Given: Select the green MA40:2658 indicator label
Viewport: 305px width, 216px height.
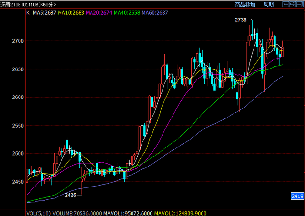Looking at the screenshot, I should 127,13.
